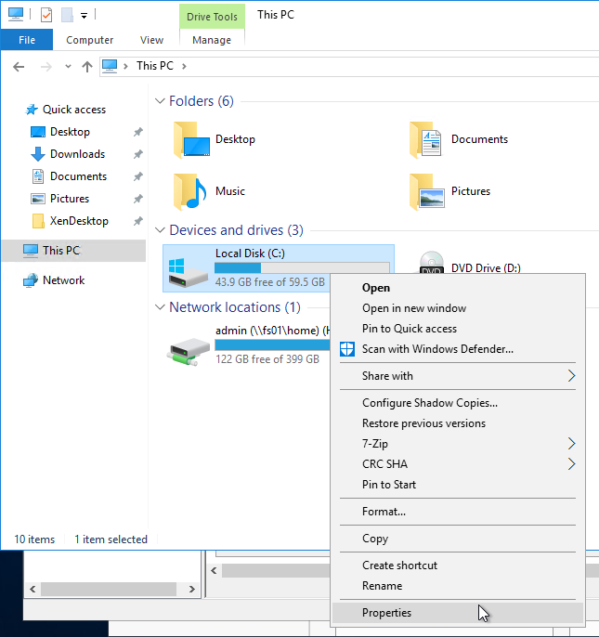Viewport: 599px width, 637px height.
Task: Open Downloads in the navigation pane
Action: point(78,154)
